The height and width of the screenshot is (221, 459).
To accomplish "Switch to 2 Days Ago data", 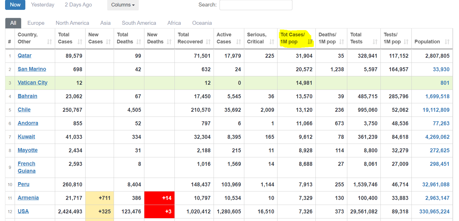I will point(78,5).
